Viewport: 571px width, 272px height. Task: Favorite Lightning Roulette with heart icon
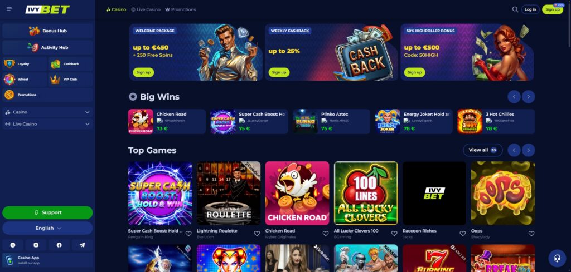(257, 234)
